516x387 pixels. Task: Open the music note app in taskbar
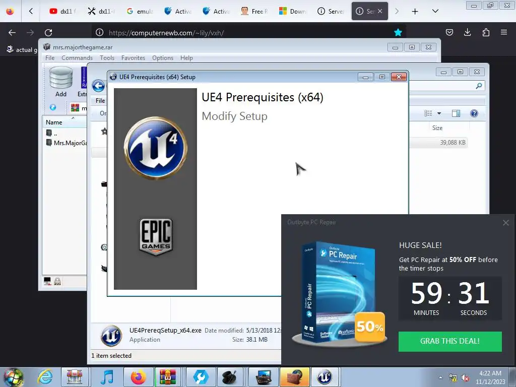[107, 377]
